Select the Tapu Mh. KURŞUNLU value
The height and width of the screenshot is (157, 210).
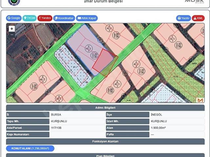point(59,121)
